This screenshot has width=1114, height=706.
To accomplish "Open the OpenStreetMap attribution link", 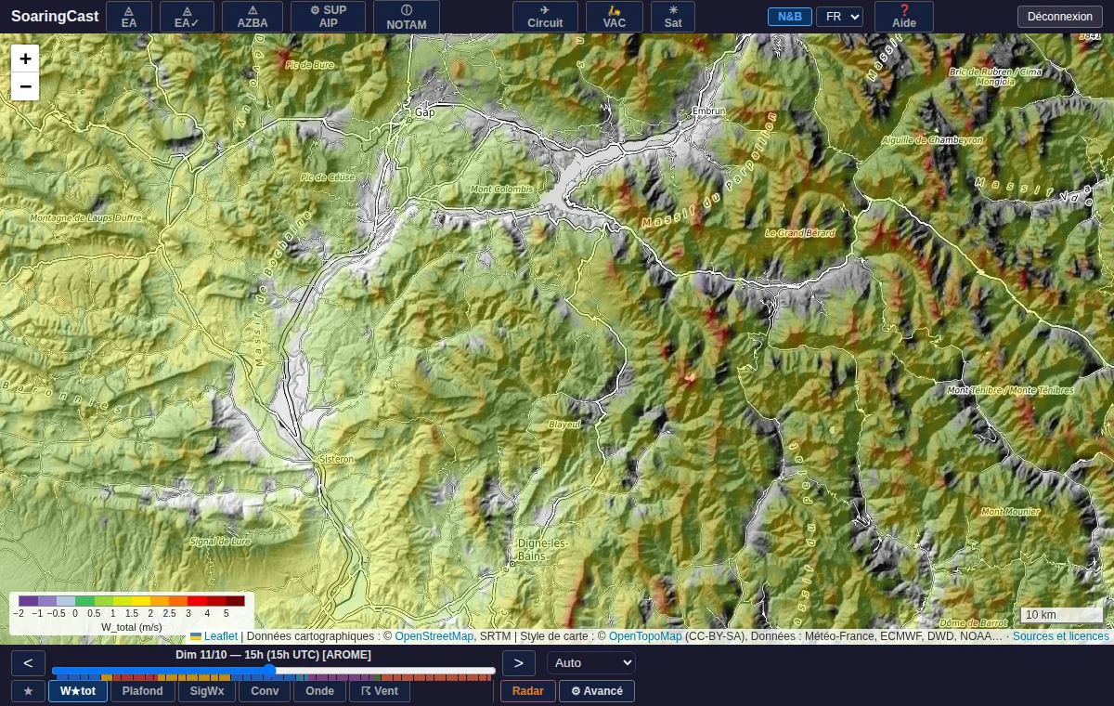I will [434, 636].
